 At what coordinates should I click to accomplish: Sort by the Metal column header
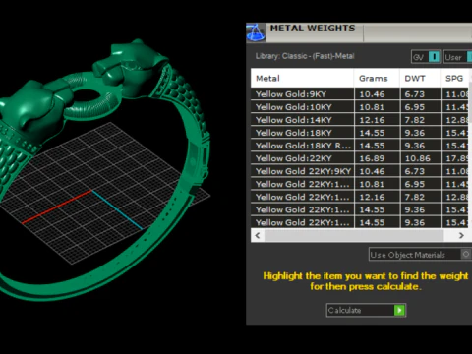coord(302,79)
